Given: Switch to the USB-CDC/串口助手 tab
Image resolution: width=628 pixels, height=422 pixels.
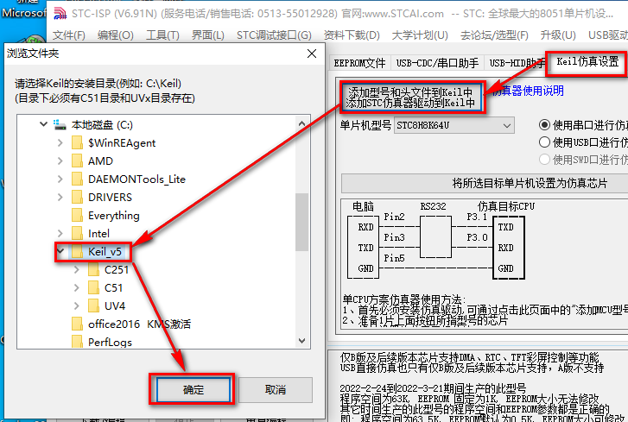Looking at the screenshot, I should [x=437, y=63].
